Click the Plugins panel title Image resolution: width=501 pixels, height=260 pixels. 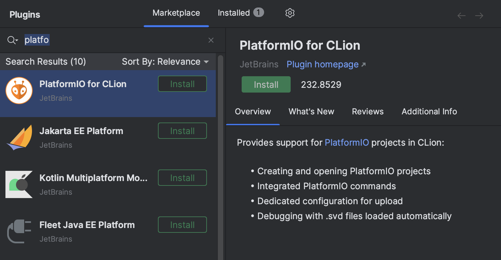[25, 15]
